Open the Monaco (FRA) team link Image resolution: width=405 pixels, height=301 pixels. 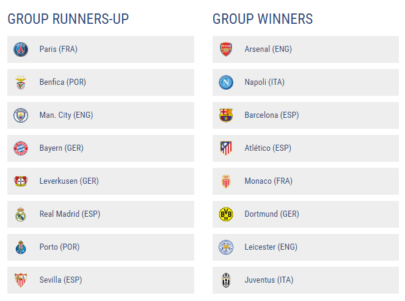[268, 181]
